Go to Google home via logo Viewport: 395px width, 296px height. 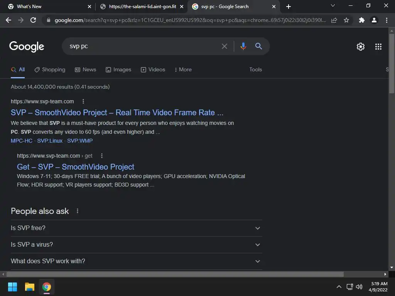27,47
